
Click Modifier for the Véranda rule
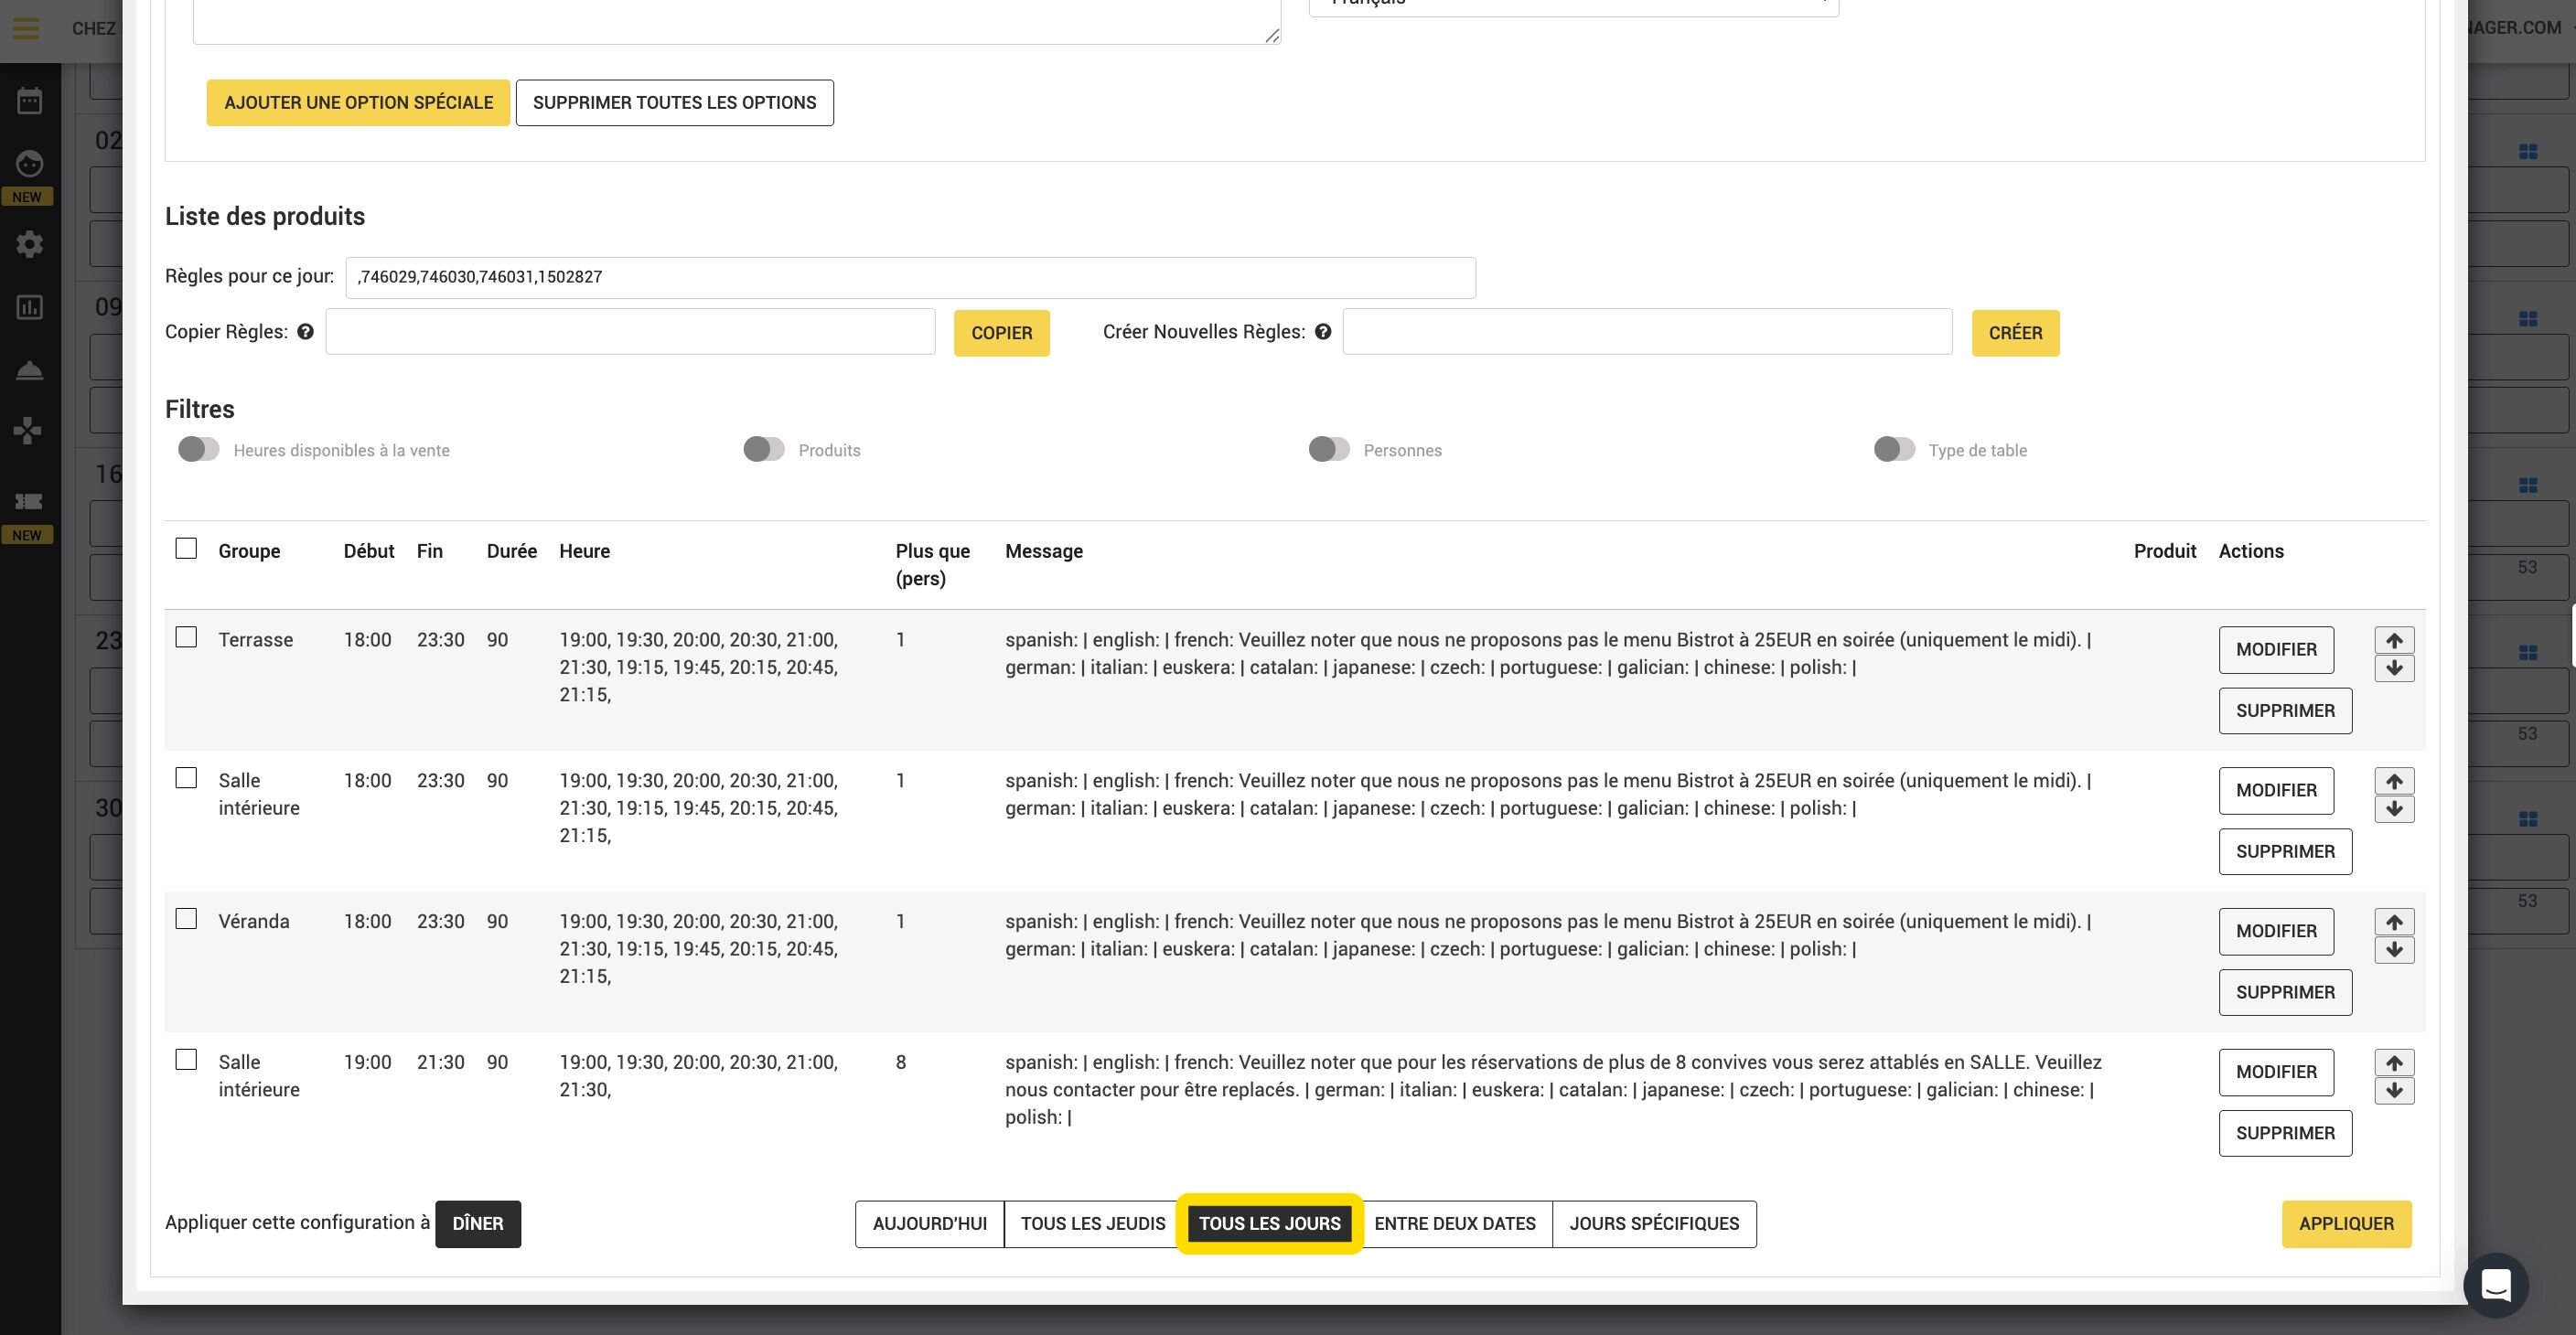tap(2276, 932)
